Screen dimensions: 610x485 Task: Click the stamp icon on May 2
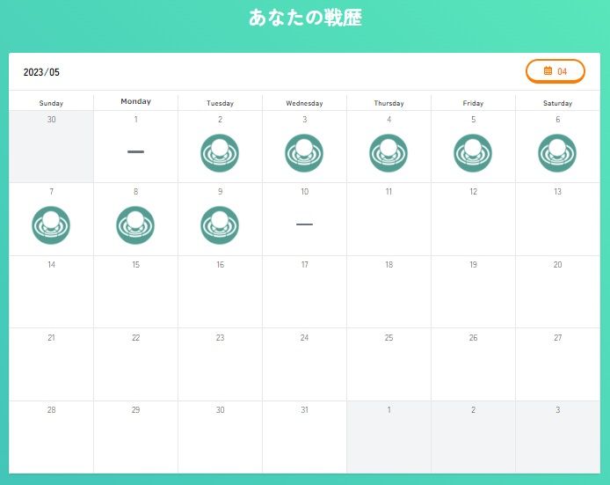click(x=220, y=153)
